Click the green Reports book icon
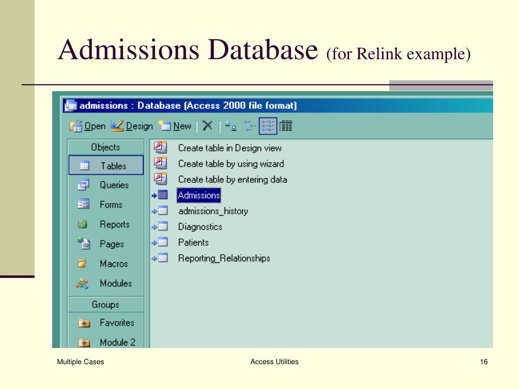Image resolution: width=519 pixels, height=389 pixels. click(x=83, y=224)
